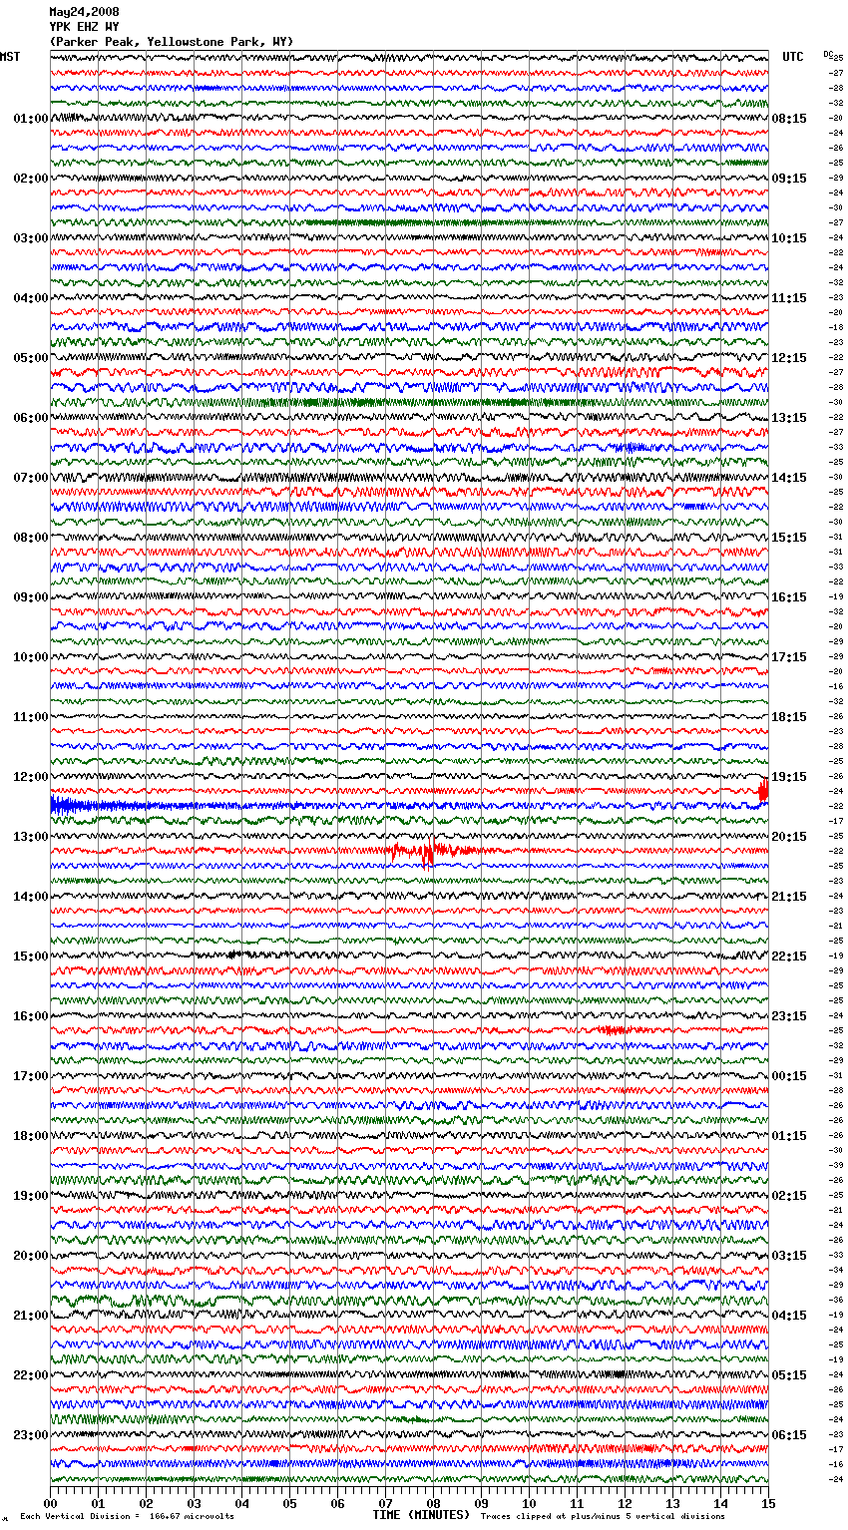Click the 16:15 UTC time label
The width and height of the screenshot is (848, 1530).
point(789,597)
